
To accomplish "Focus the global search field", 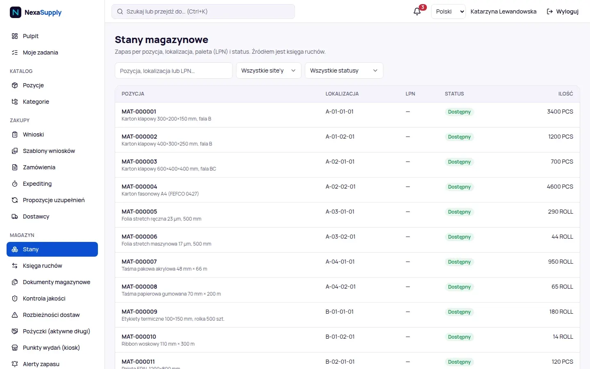I will click(x=203, y=11).
